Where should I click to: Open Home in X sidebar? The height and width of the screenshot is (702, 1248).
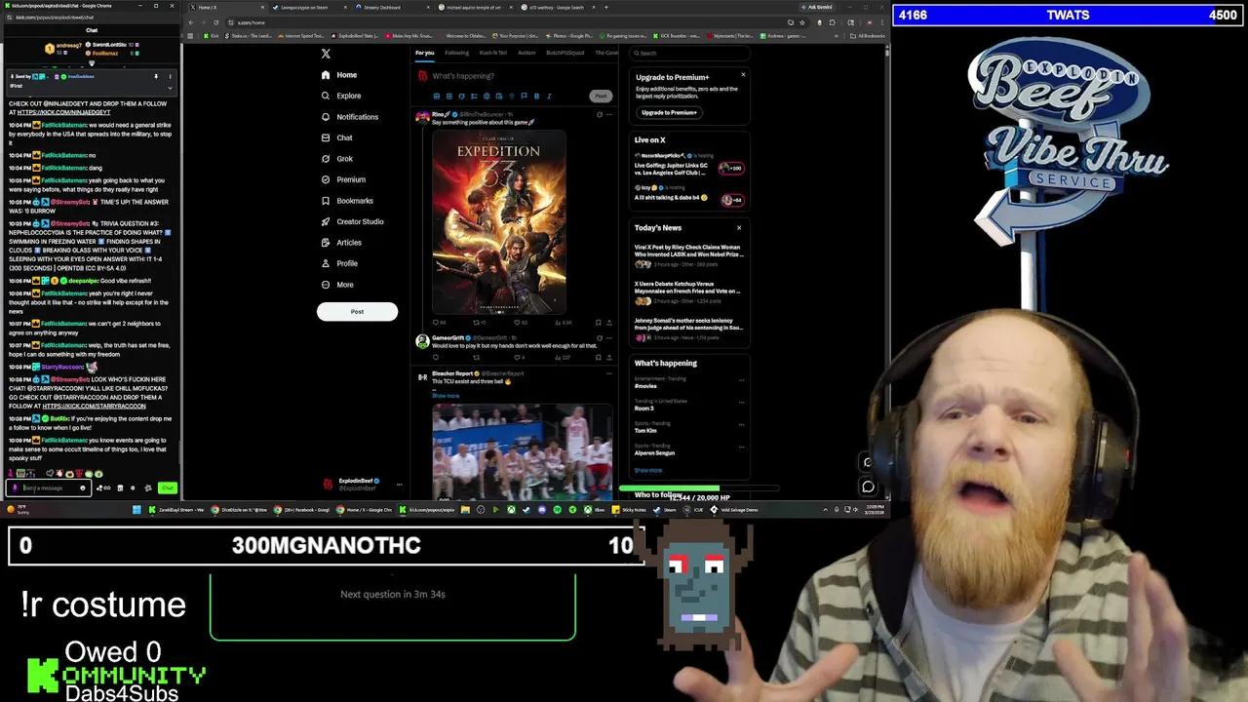click(339, 75)
